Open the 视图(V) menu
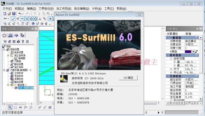 coord(19,8)
